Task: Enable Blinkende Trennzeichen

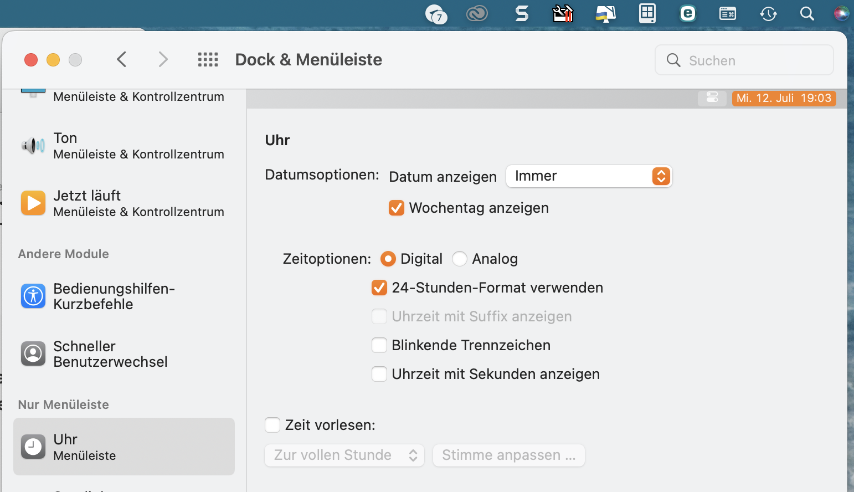Action: coord(379,345)
